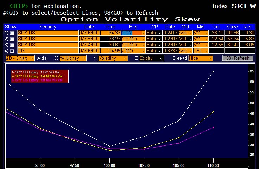Image resolution: width=259 pixels, height=169 pixels.
Task: Click the magenta line data point at 110.00
Action: 213,128
